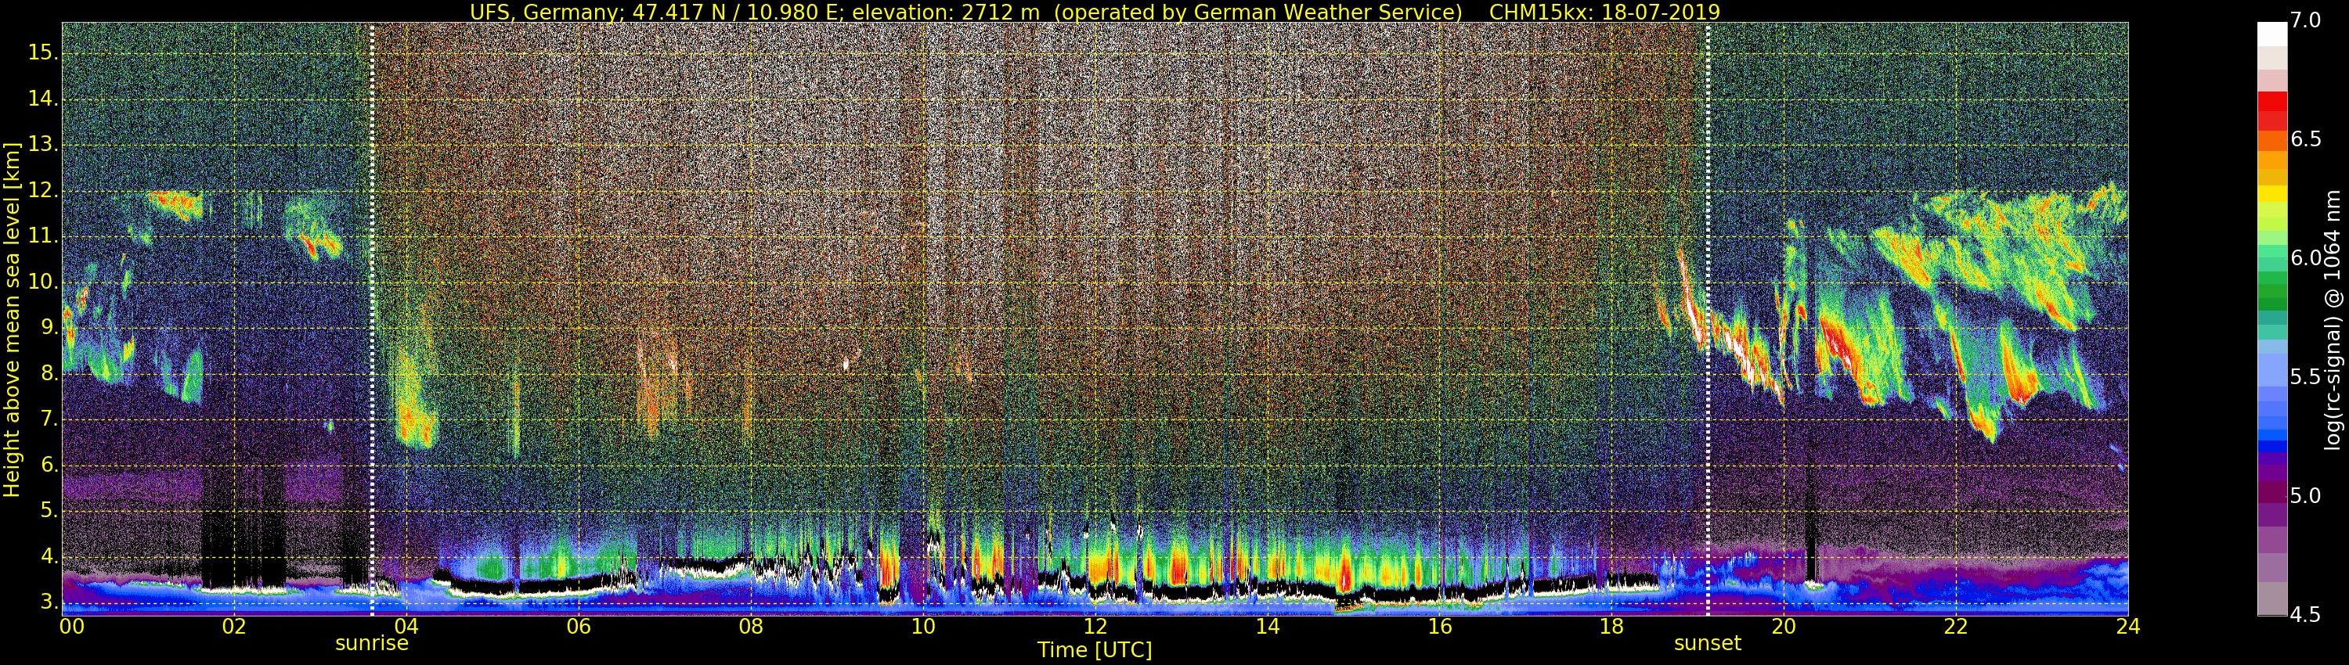Image resolution: width=2349 pixels, height=665 pixels.
Task: Click the "Height above mean sea level" axis title
Action: tap(12, 319)
